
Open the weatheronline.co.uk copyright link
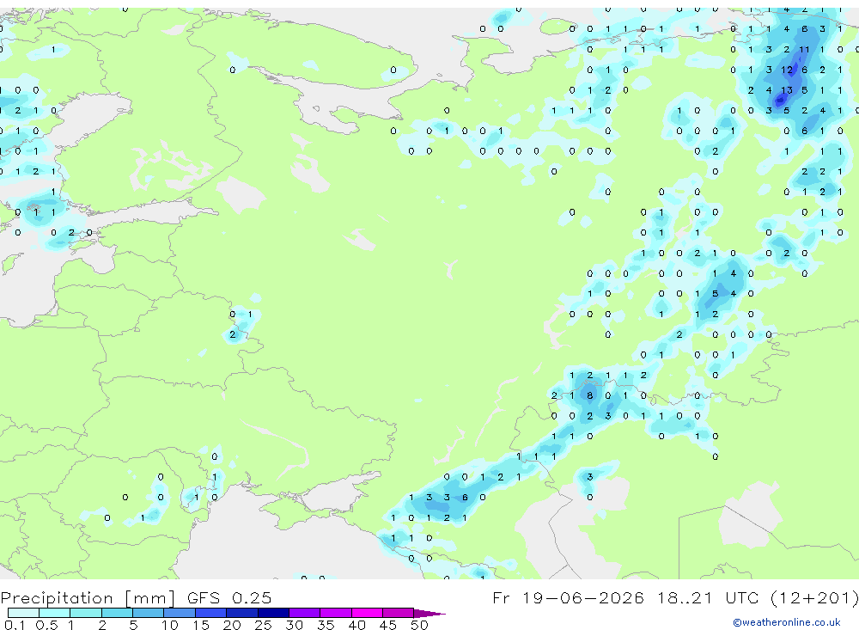787,622
